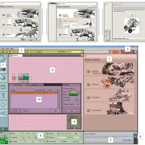Select motor port A
The width and height of the screenshot is (145, 145).
(x=21, y=134)
